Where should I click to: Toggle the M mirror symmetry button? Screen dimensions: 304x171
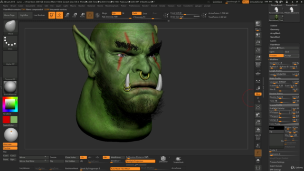tap(106, 157)
